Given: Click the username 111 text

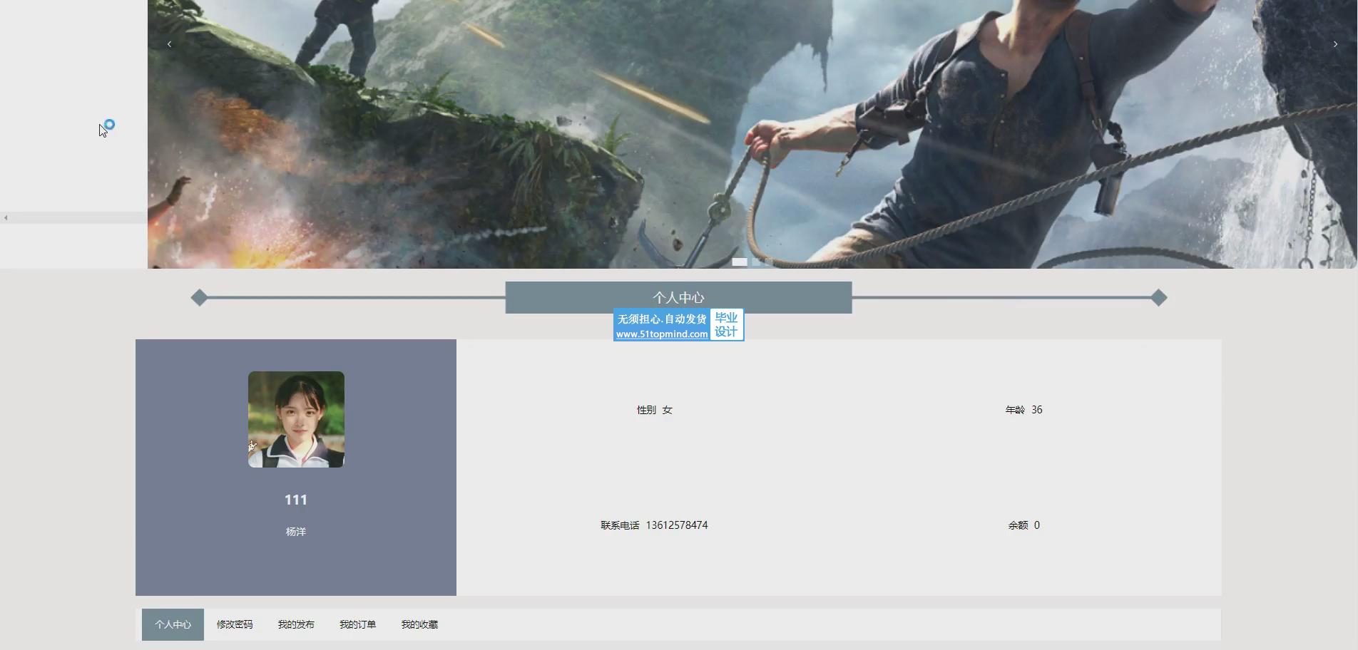Looking at the screenshot, I should pos(296,500).
